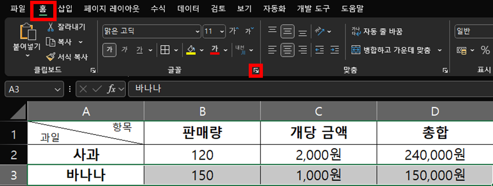
Task: Expand the borders dropdown arrow
Action: tap(176, 50)
